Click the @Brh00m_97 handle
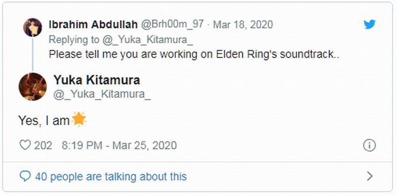 point(172,25)
